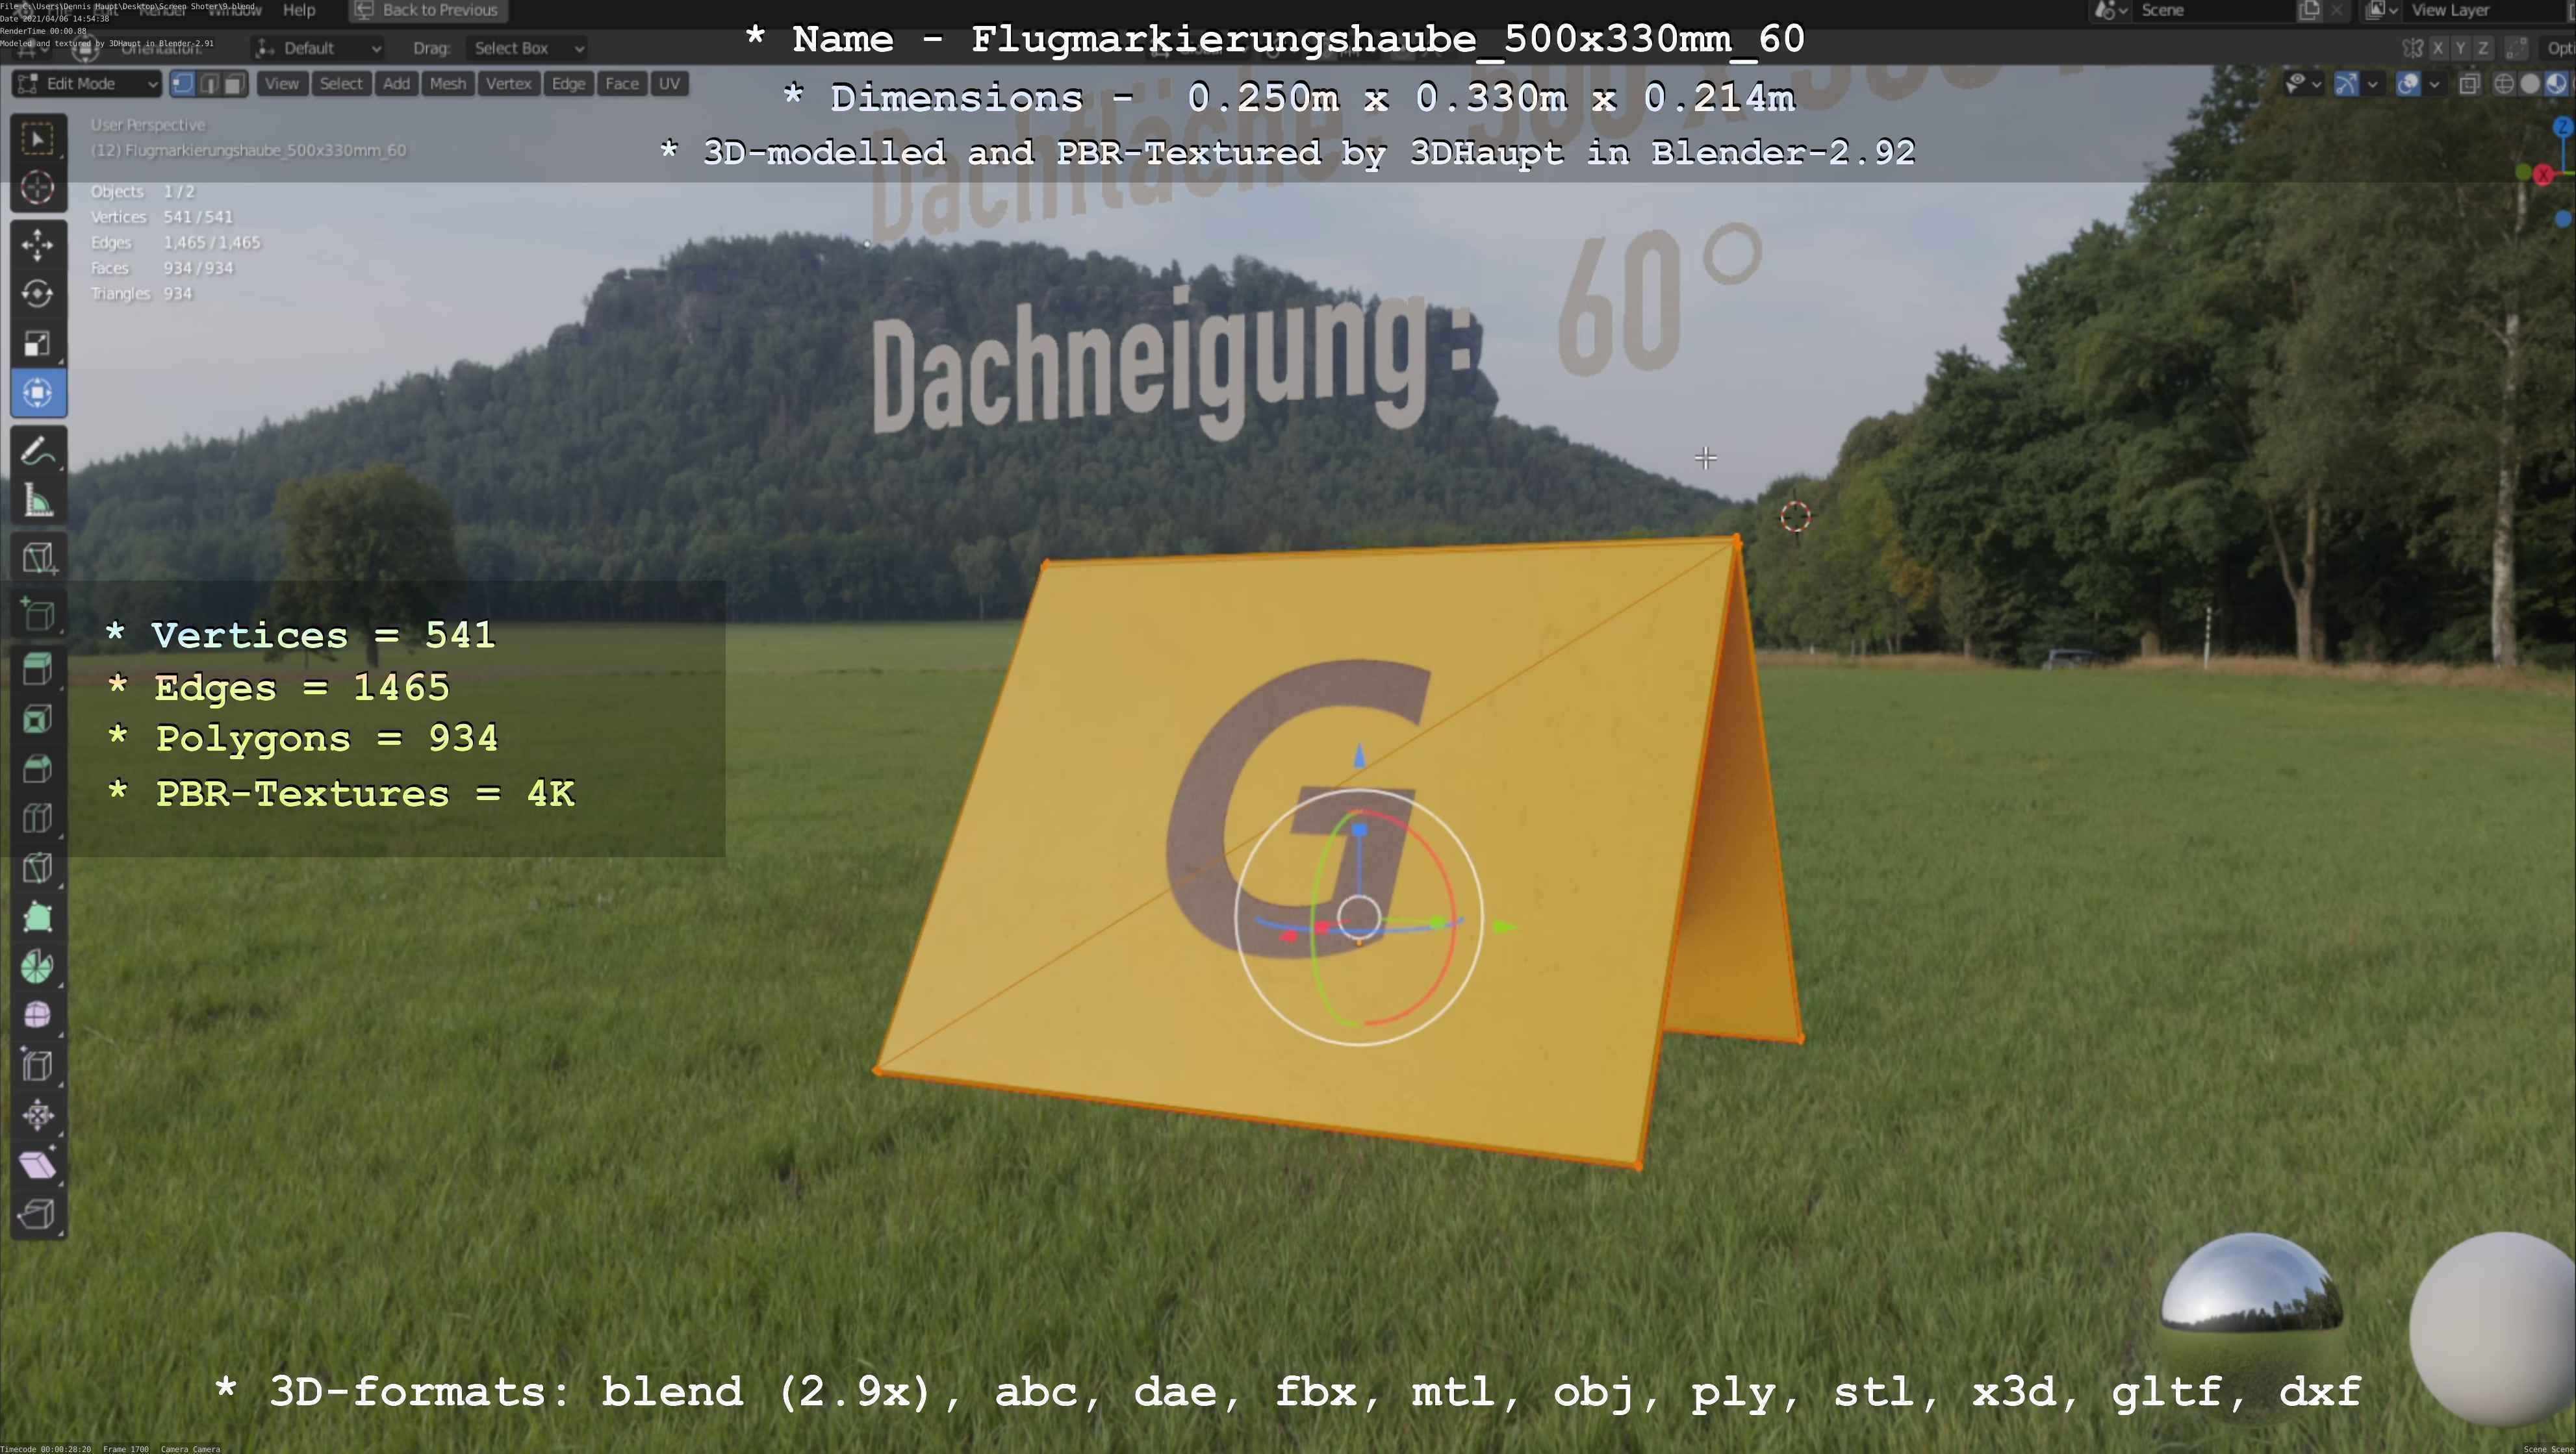Pick the Extrude Region tool

click(38, 670)
